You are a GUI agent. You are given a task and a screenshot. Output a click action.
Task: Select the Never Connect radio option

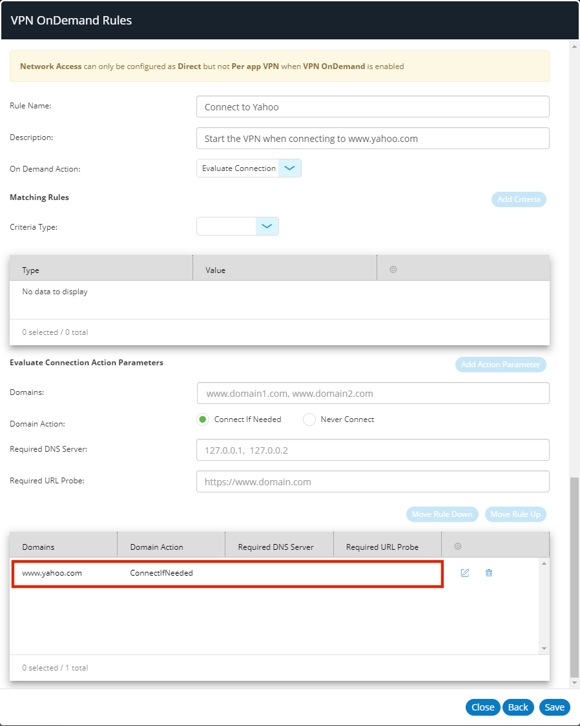coord(309,419)
